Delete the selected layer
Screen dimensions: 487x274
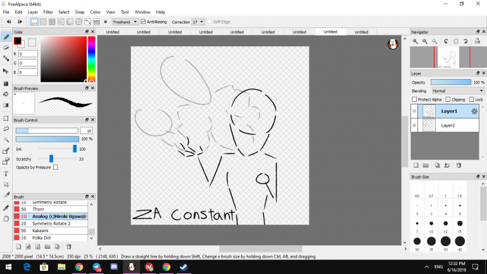pos(459,165)
